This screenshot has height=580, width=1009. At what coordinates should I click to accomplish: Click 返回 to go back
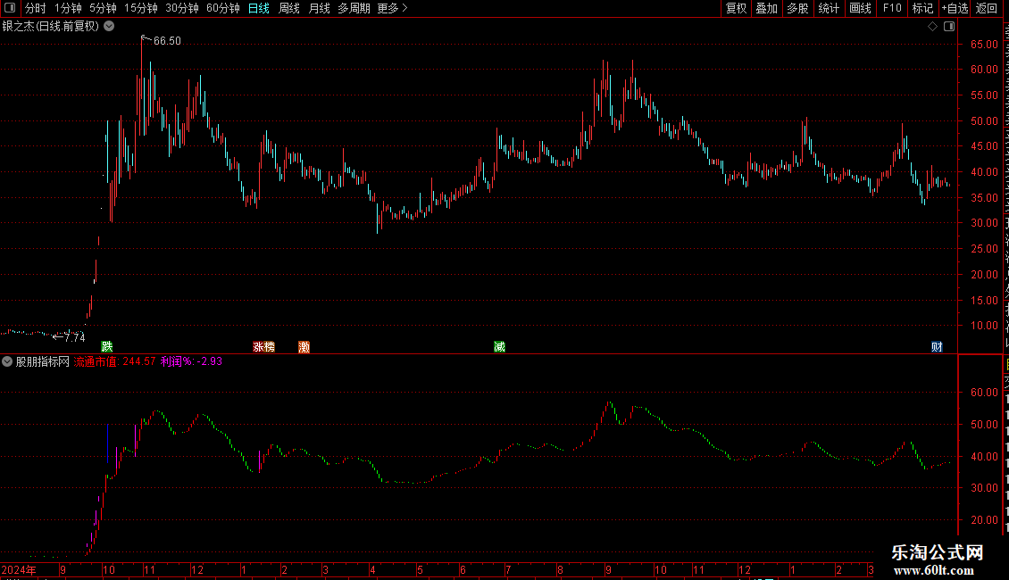(x=986, y=8)
